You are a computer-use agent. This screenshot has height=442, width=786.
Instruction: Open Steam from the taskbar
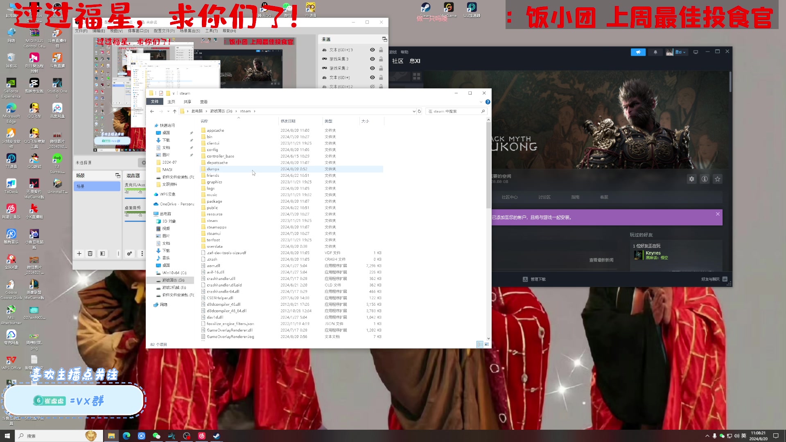pyautogui.click(x=217, y=436)
